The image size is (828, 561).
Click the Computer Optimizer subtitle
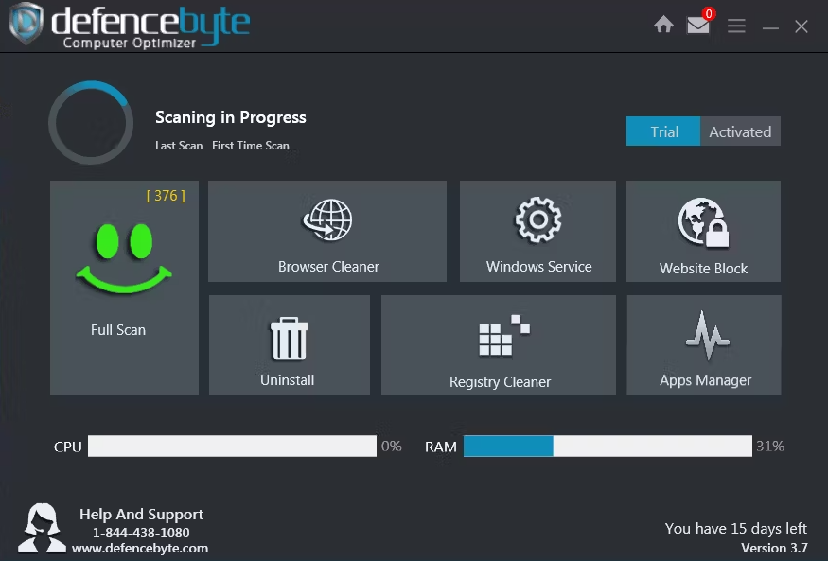[x=130, y=44]
